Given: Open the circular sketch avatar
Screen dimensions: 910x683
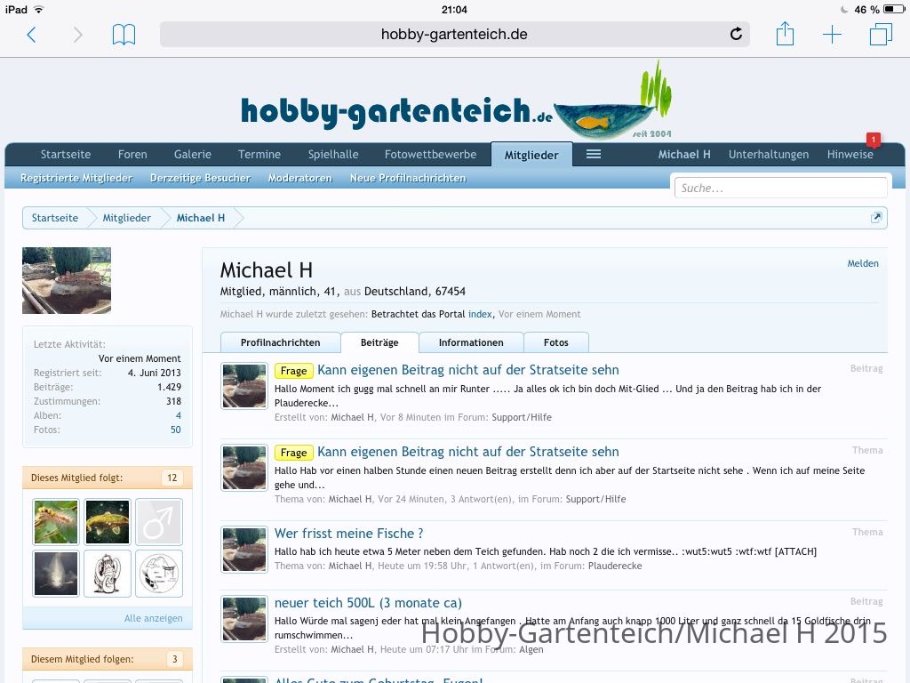Looking at the screenshot, I should click(159, 574).
